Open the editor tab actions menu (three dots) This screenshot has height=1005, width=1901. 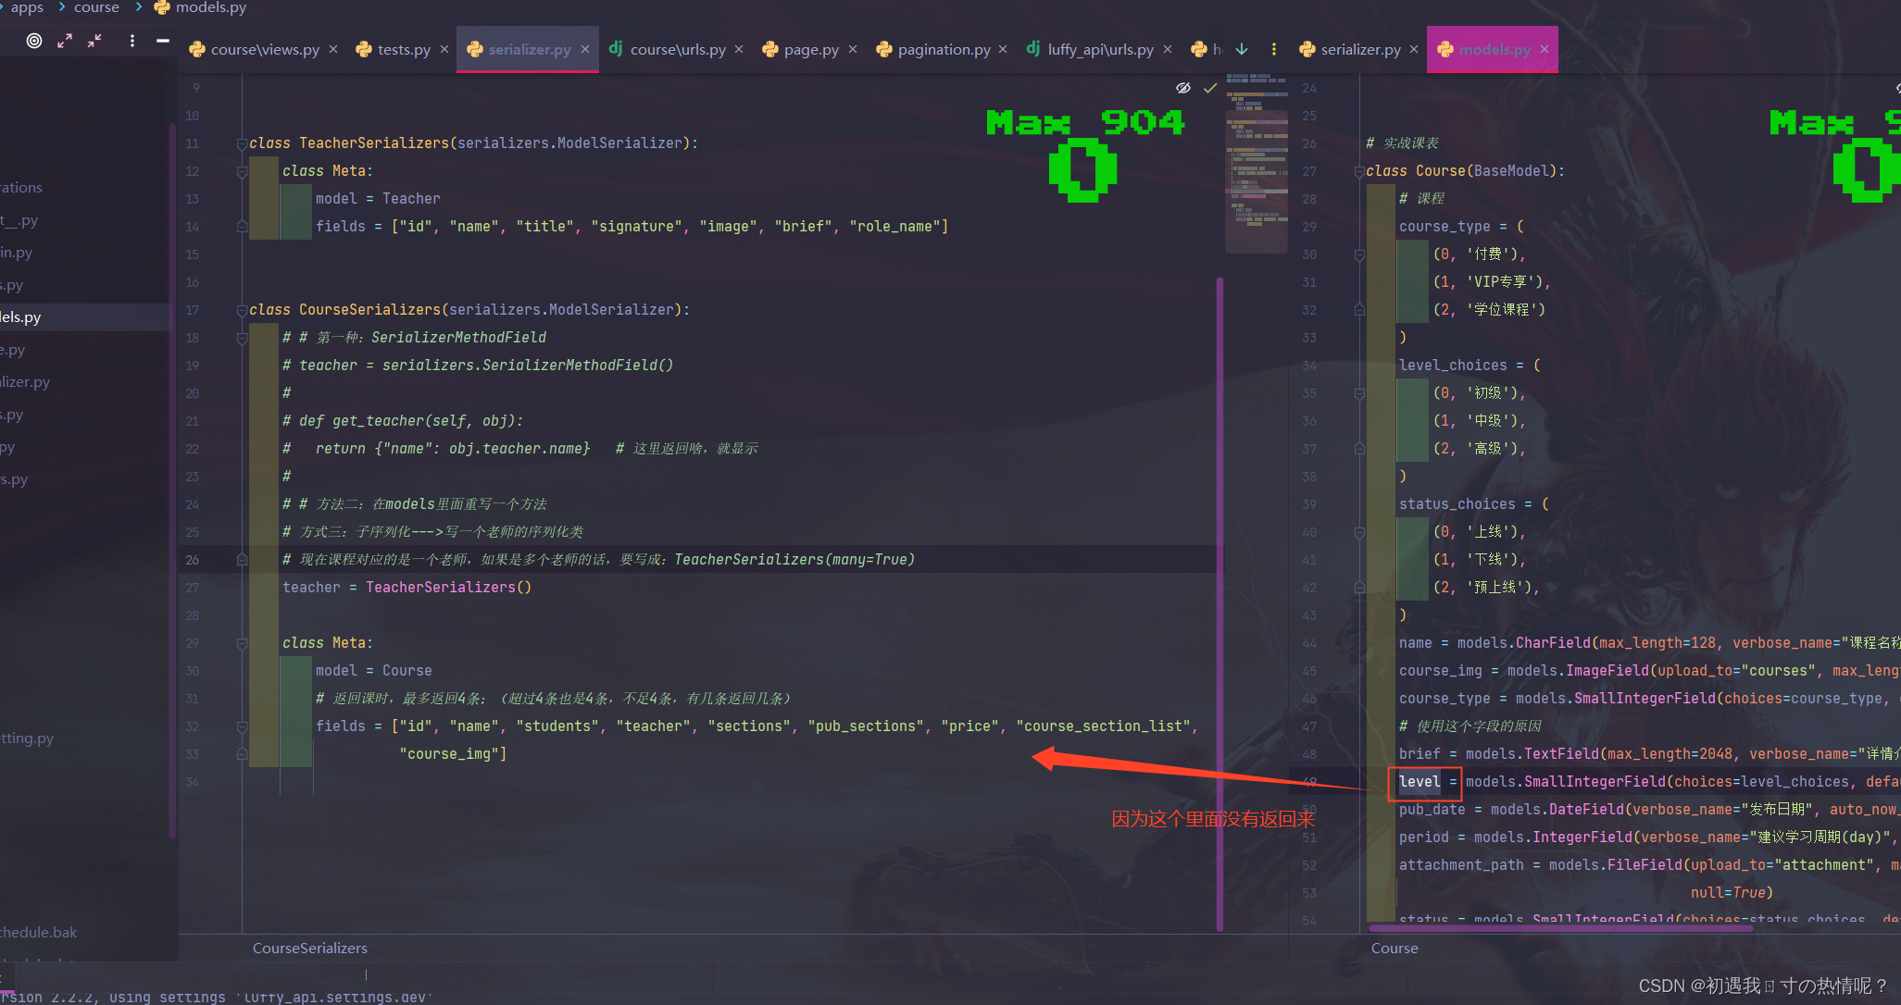1274,49
